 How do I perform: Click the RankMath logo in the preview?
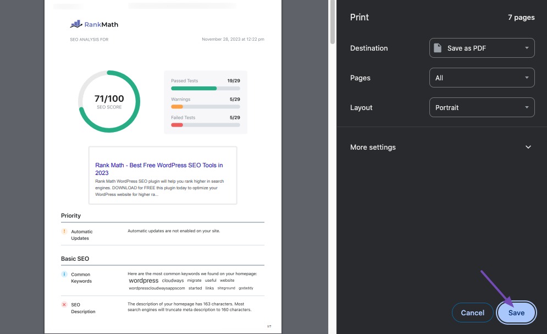94,24
